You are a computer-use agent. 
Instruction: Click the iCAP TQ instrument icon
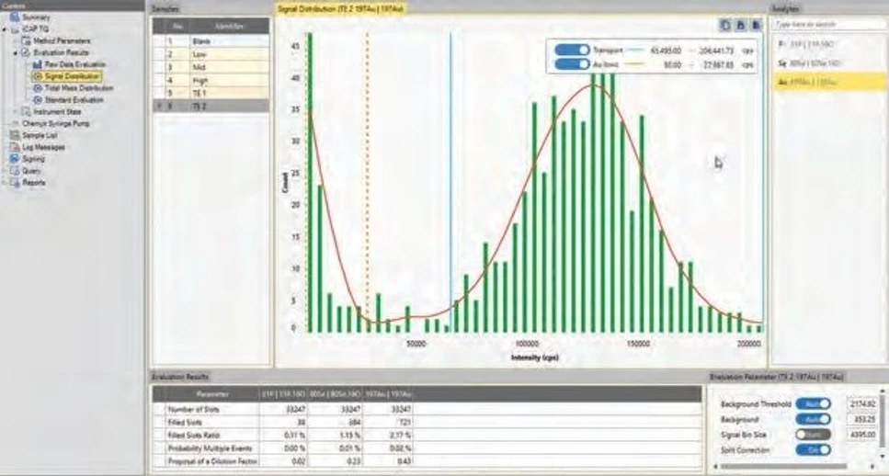coord(15,28)
